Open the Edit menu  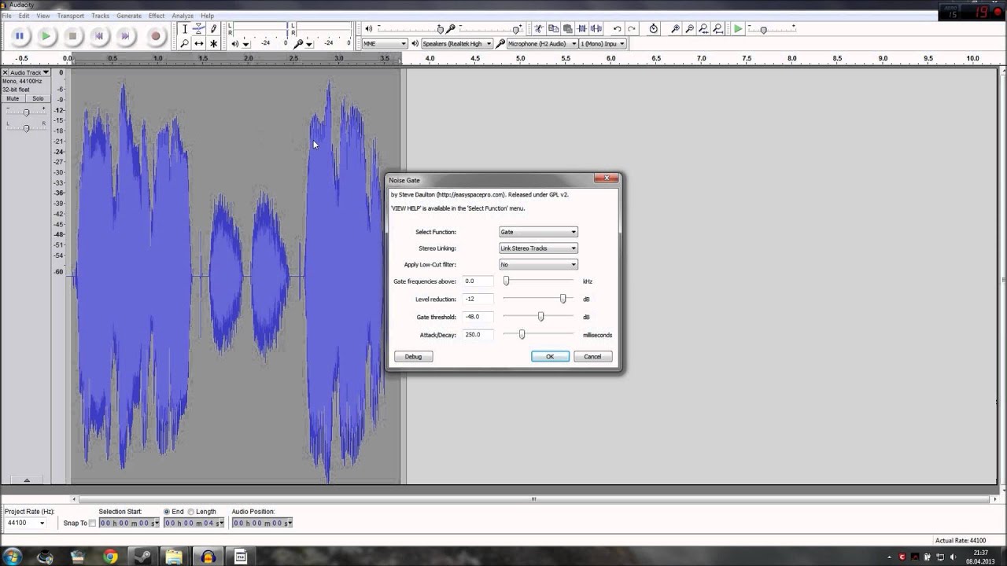pos(24,16)
